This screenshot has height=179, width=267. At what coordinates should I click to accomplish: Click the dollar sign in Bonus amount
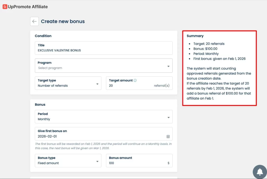pyautogui.click(x=168, y=163)
